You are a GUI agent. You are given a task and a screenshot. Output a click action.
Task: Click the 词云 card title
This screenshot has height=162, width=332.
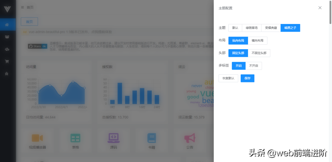coord(182,67)
